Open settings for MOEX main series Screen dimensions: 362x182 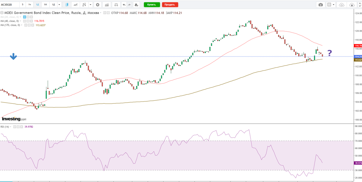[x=108, y=13]
